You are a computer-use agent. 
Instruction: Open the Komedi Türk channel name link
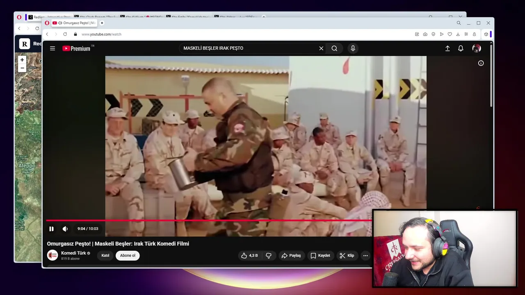[x=73, y=253]
